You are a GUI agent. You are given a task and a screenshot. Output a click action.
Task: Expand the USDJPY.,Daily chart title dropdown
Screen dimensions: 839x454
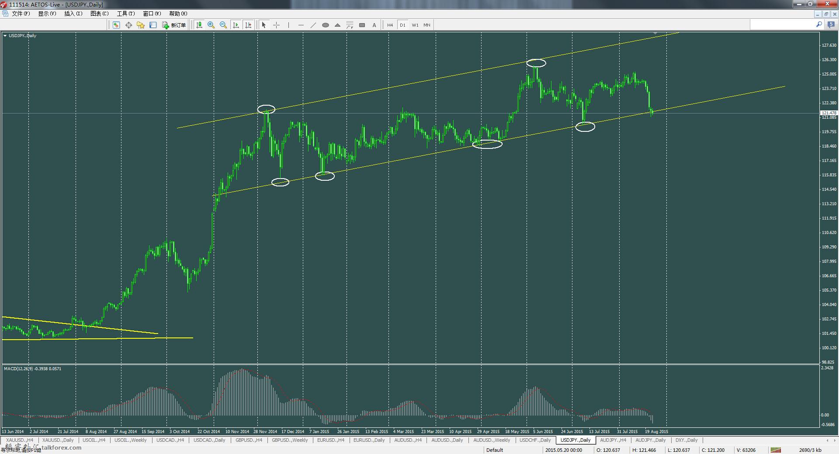point(5,36)
